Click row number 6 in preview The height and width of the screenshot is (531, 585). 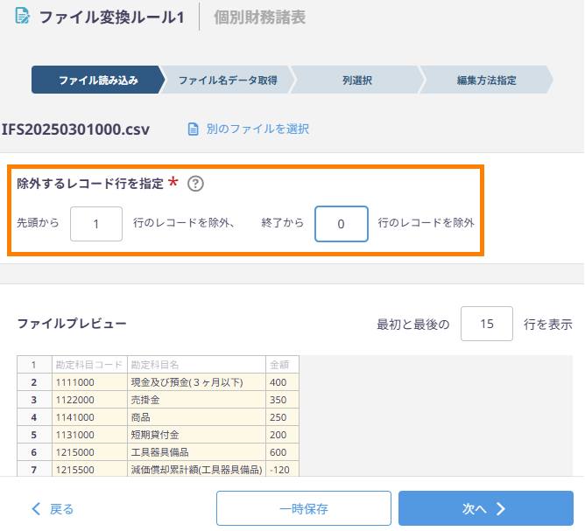point(34,452)
